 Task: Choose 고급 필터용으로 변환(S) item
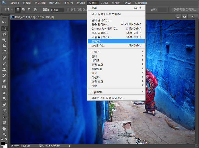coord(116,14)
